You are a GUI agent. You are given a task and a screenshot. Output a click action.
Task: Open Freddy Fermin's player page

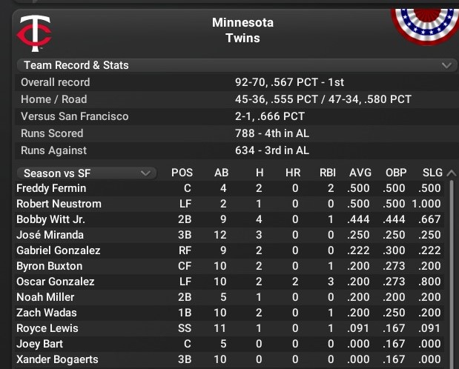51,188
